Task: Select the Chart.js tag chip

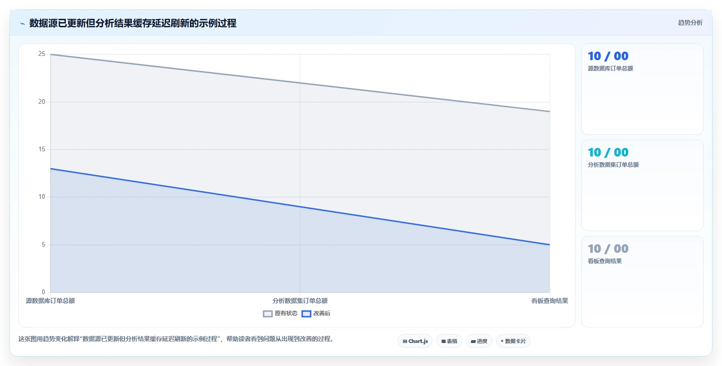Action: 415,341
